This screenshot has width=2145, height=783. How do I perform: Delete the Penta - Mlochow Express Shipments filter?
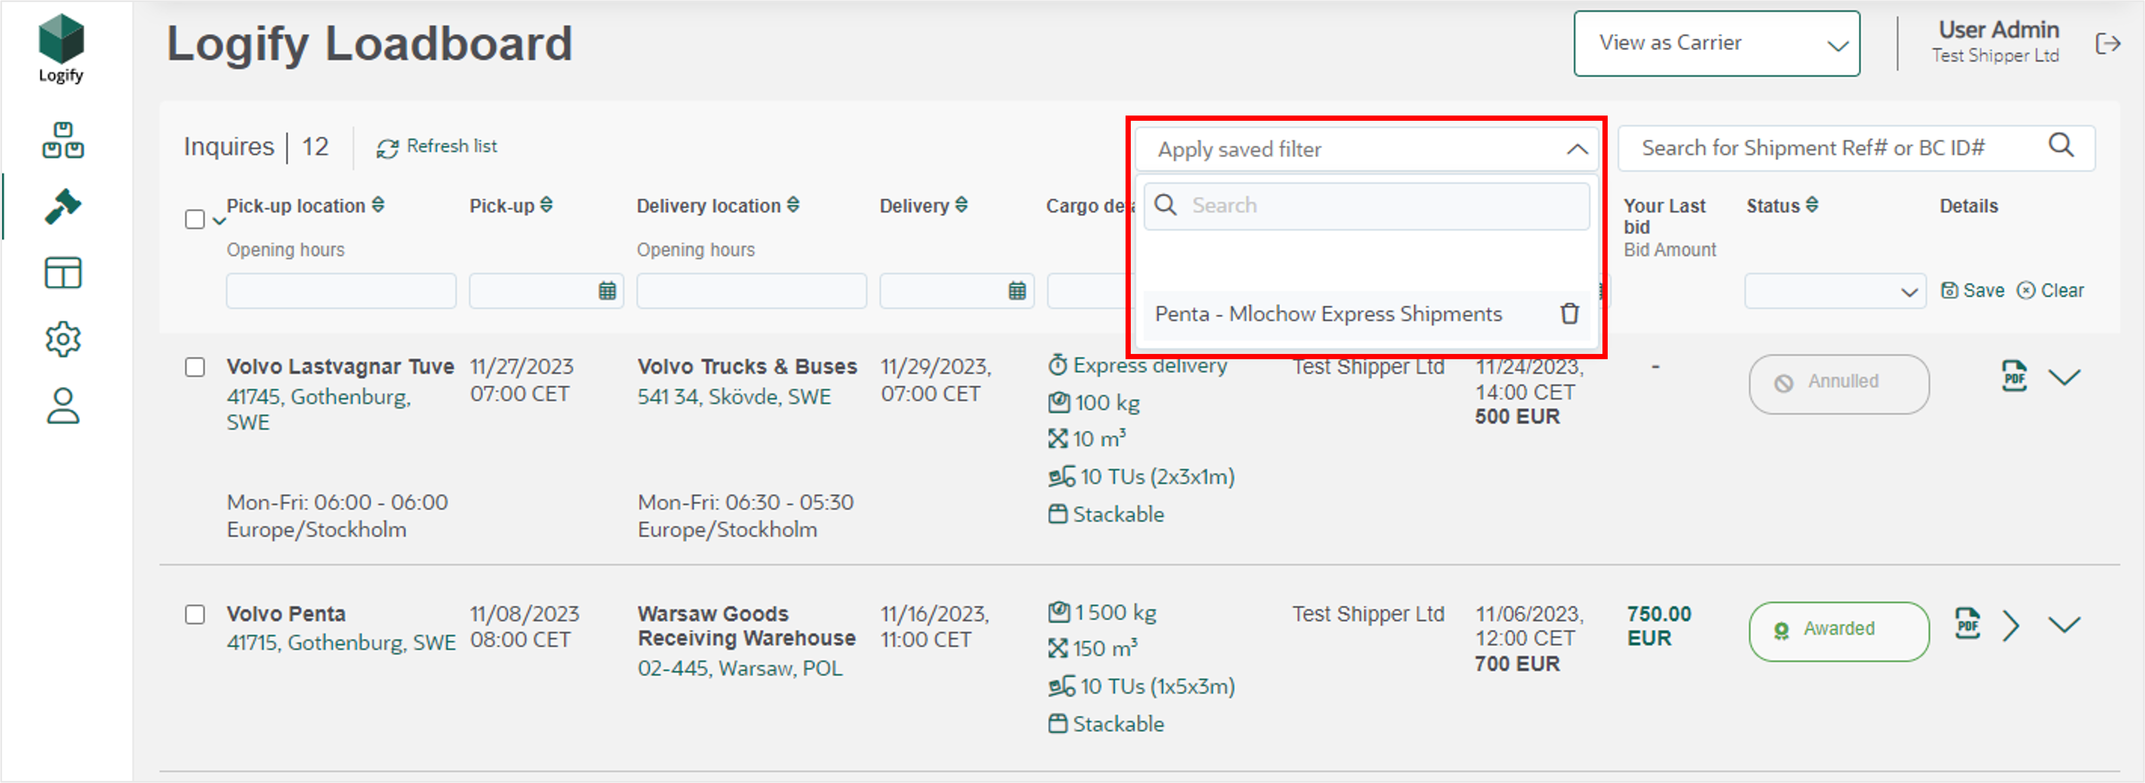pyautogui.click(x=1569, y=314)
